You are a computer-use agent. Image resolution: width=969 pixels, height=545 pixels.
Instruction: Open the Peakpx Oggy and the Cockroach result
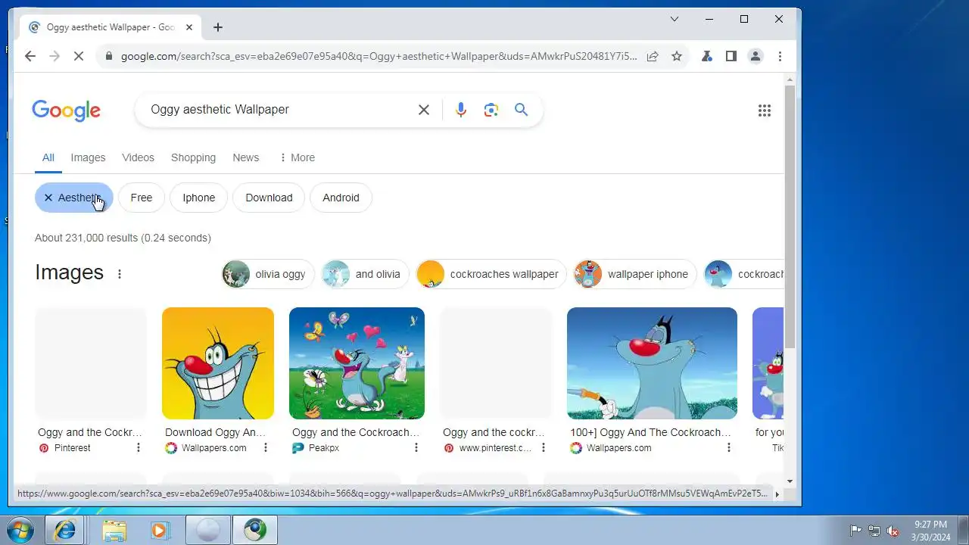click(356, 432)
